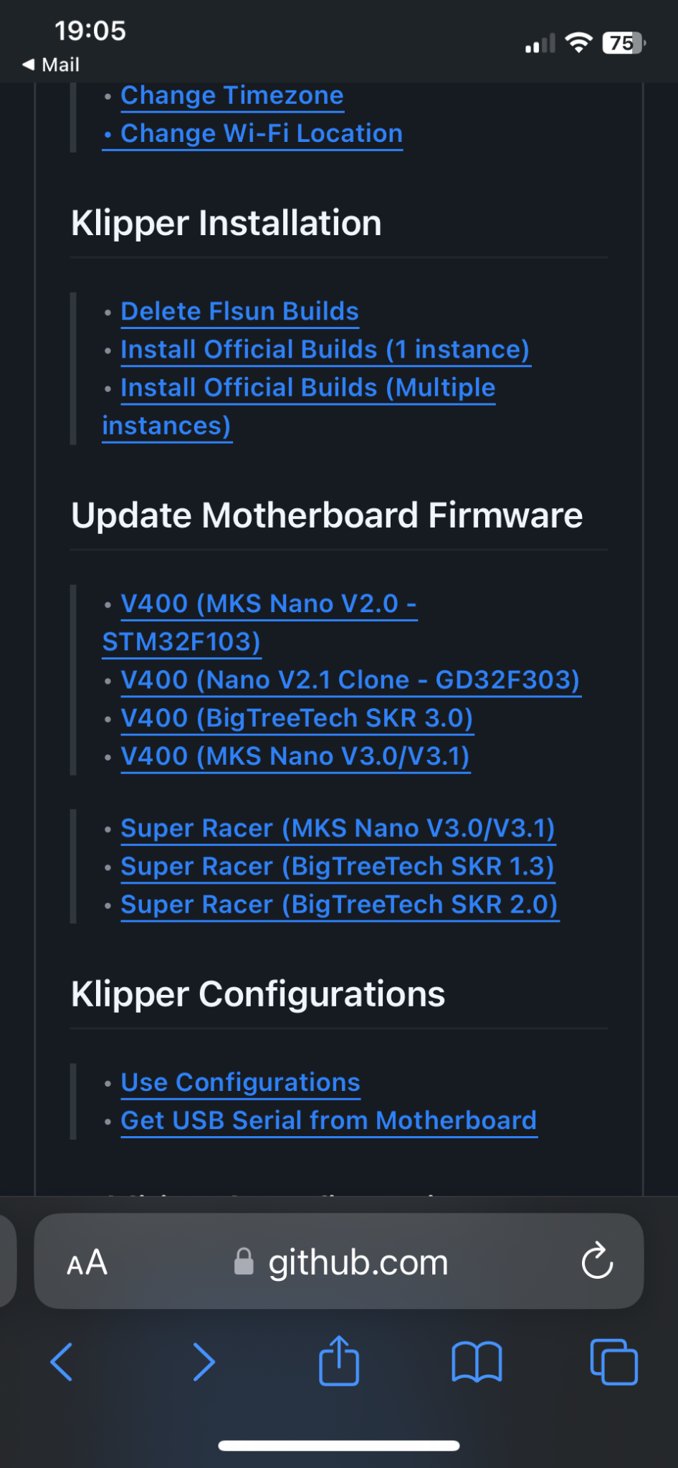The height and width of the screenshot is (1468, 678).
Task: Go to Use Configurations link
Action: point(240,1082)
